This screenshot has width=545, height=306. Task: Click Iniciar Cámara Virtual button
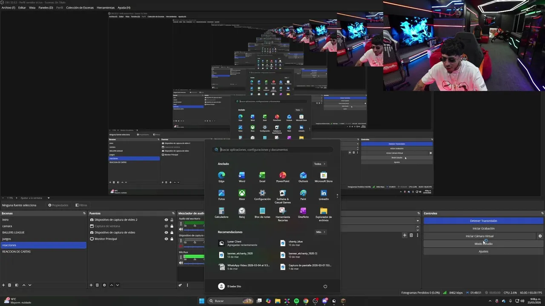point(479,236)
